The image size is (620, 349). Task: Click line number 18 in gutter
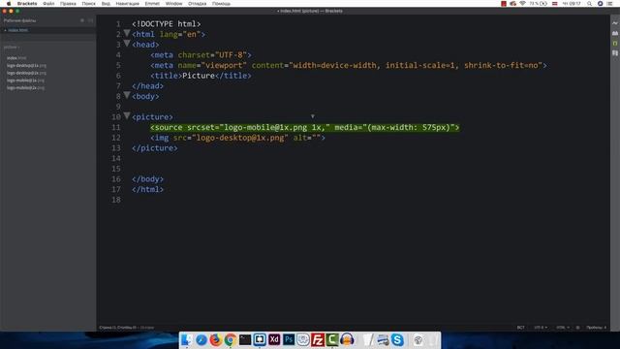coord(116,200)
